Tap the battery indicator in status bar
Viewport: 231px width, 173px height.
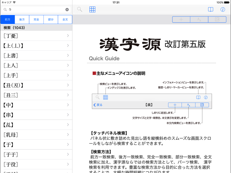click(227, 3)
